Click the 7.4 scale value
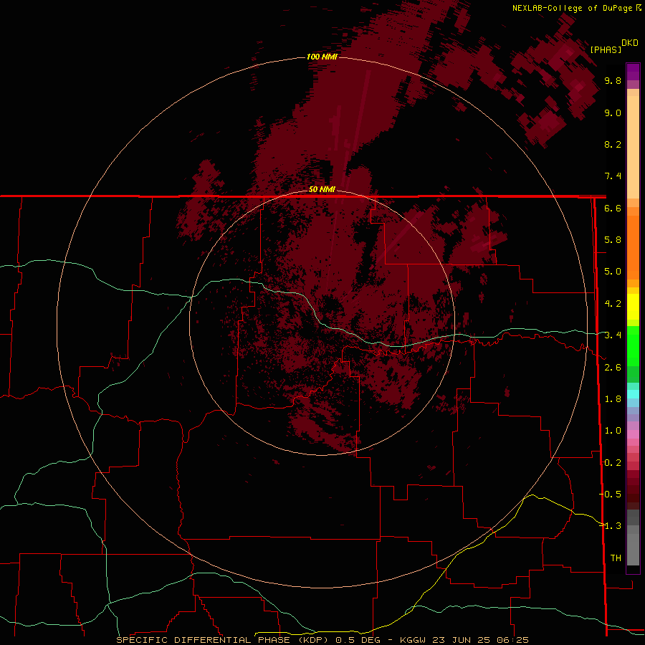Image resolution: width=645 pixels, height=645 pixels. tap(613, 176)
